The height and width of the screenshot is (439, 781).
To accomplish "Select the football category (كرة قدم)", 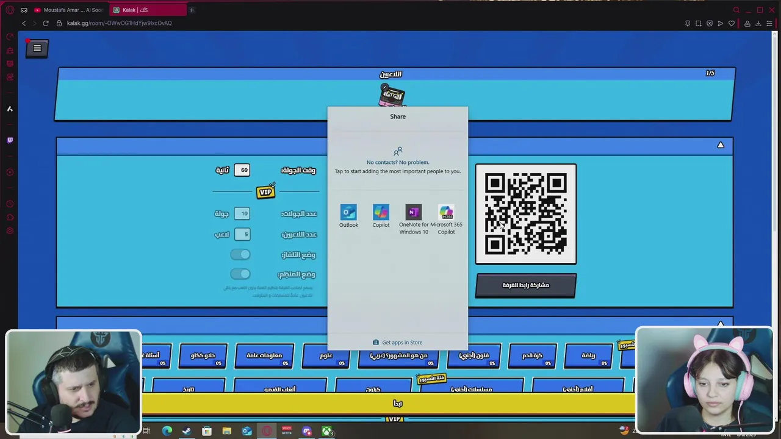I will click(532, 355).
